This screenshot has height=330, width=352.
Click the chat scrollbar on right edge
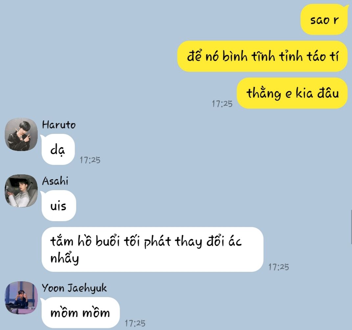click(351, 227)
